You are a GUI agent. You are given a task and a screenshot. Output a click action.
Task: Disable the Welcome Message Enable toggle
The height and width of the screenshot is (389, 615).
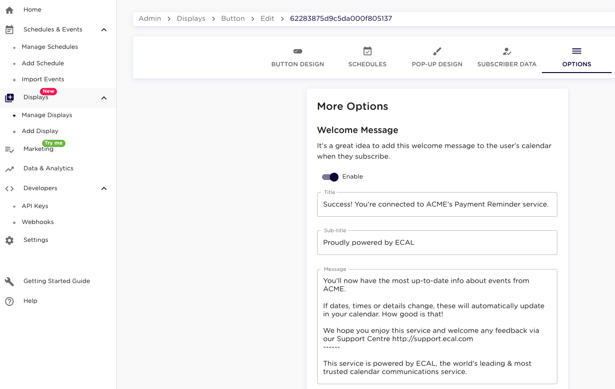331,177
